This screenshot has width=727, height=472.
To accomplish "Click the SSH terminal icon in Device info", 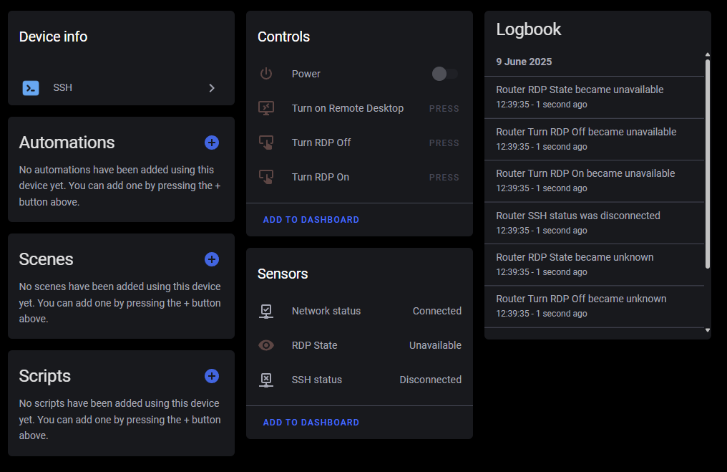I will pos(31,87).
